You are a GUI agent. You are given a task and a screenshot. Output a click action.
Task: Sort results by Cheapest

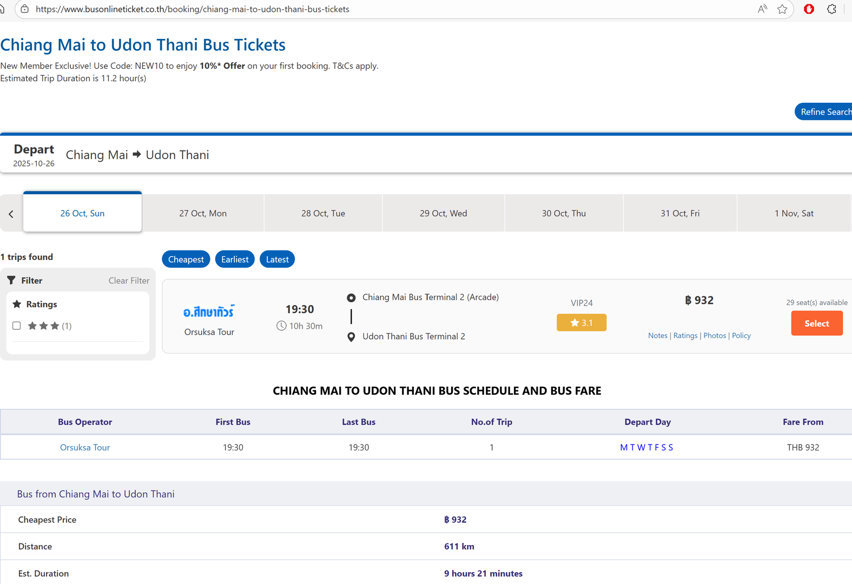pos(186,260)
